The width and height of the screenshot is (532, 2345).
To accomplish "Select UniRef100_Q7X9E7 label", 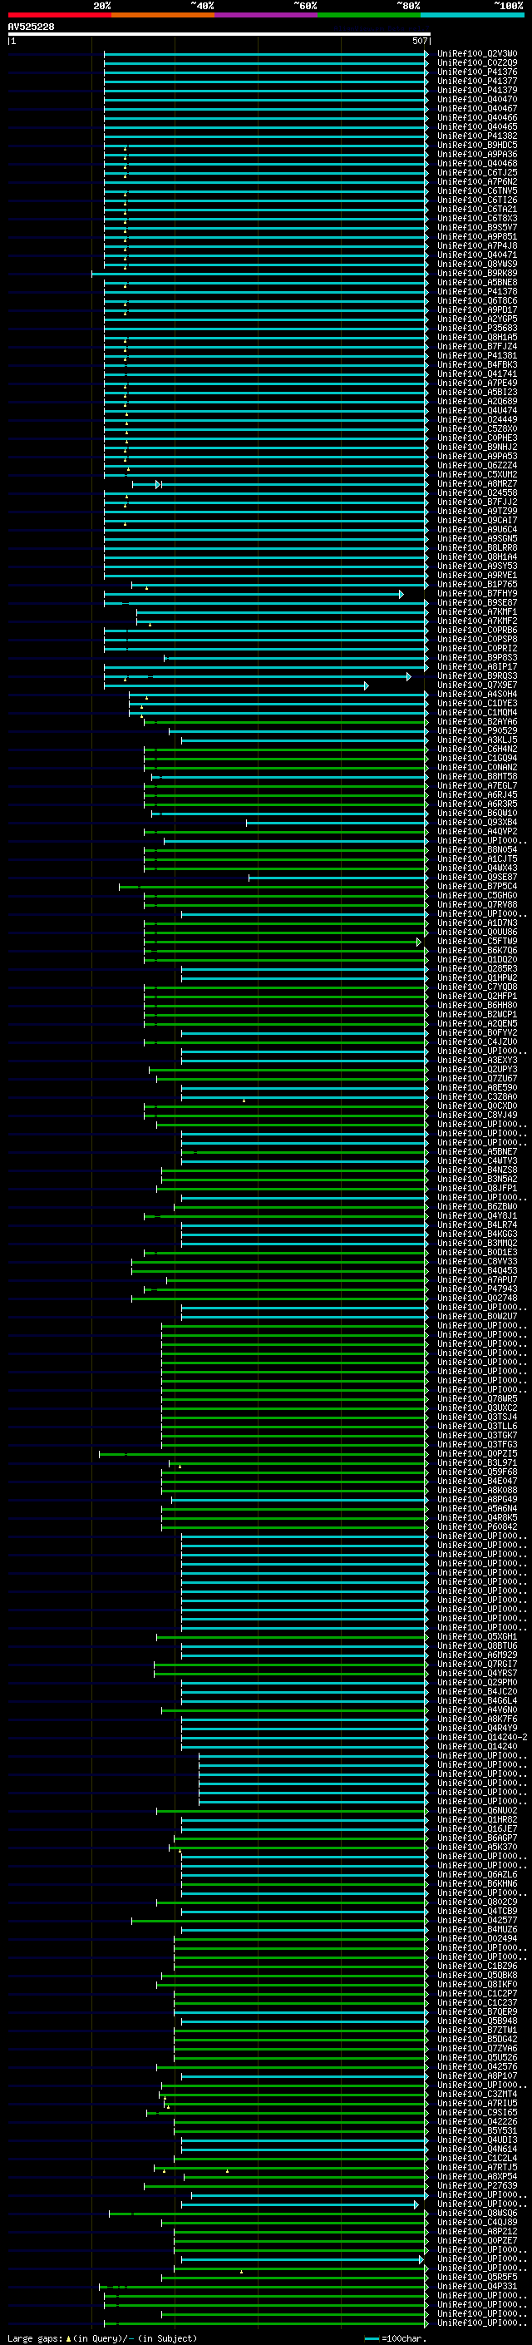I will coord(477,685).
